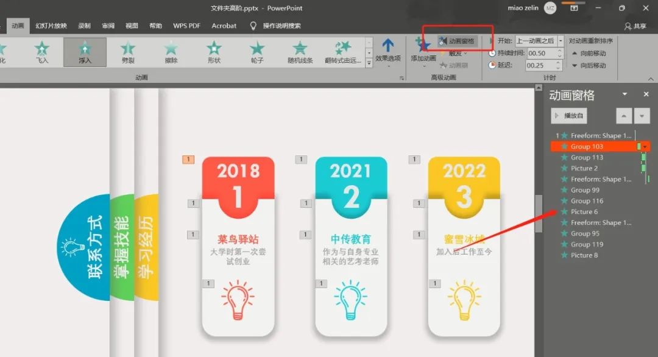Screen dimensions: 658x357
Task: Decrease 延迟 with the down spinner
Action: tap(558, 68)
